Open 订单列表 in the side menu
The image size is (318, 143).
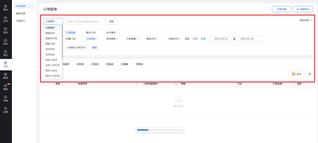tap(24, 6)
